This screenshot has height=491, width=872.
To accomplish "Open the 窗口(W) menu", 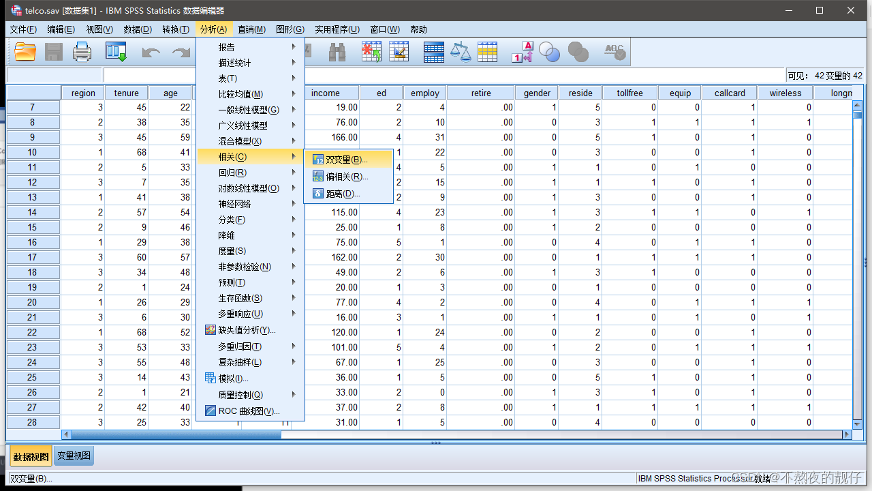I will 385,29.
